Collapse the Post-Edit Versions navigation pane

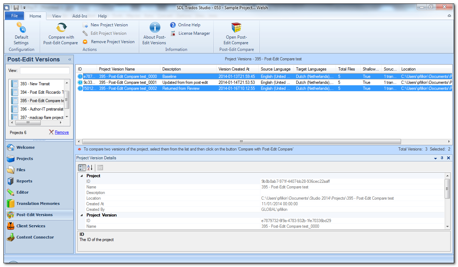[70, 60]
